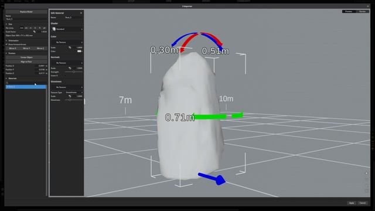Viewport: 375px width, 211px height.
Task: Edit the material Name field in Edit Material
Action: tap(73, 18)
